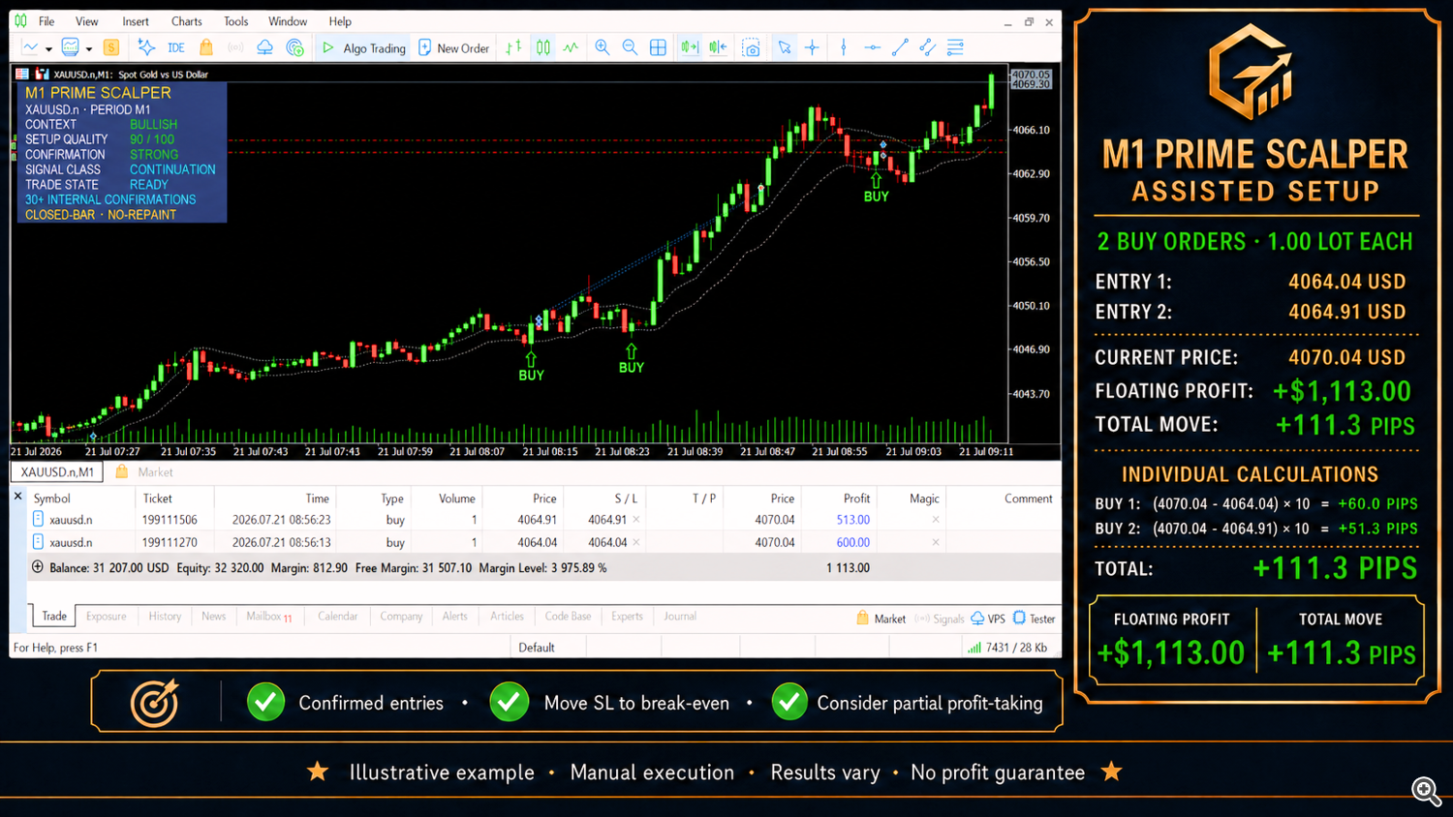The image size is (1453, 817).
Task: Open the Market bag icon in toolbar
Action: [206, 47]
